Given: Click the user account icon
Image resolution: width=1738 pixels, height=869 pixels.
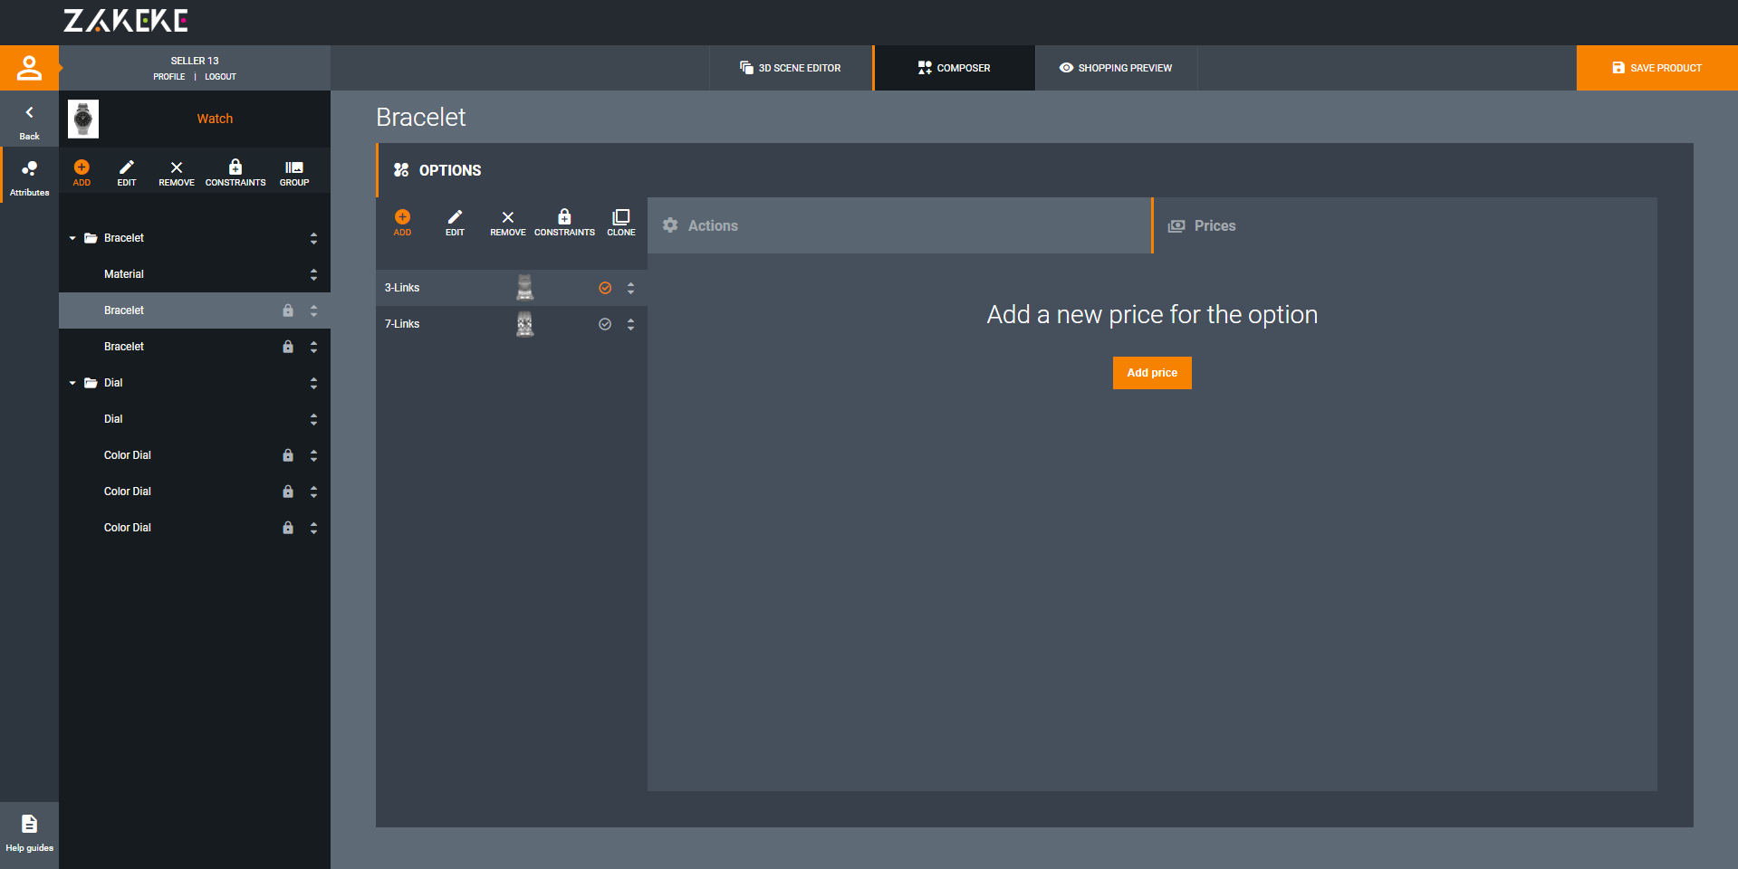Looking at the screenshot, I should pos(29,68).
